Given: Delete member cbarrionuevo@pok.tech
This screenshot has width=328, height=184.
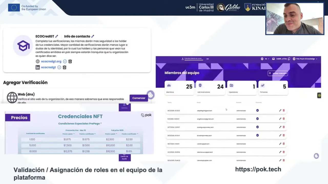Looking at the screenshot, I should 284,152.
